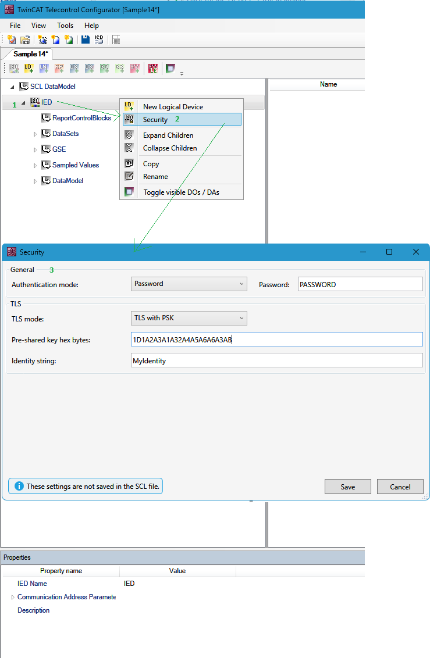Click the add GS toolbar icon
The width and height of the screenshot is (430, 658).
tap(120, 68)
